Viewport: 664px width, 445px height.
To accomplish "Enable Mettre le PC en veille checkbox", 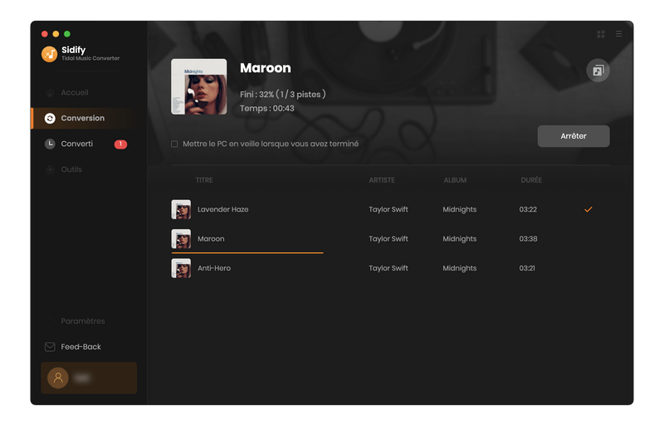I will tap(174, 144).
